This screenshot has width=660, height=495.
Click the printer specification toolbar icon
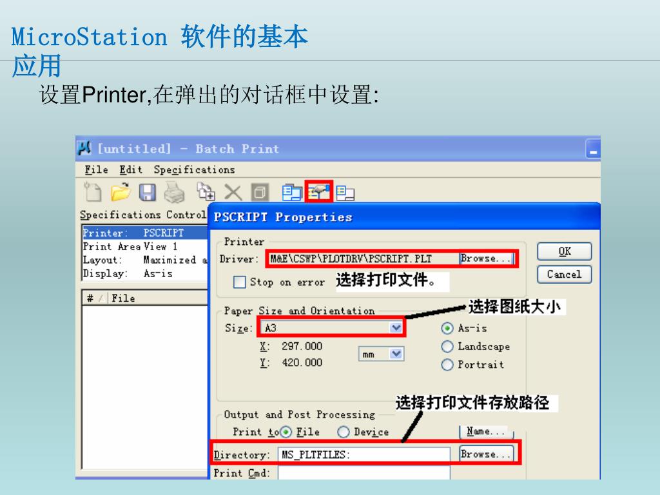coord(318,192)
